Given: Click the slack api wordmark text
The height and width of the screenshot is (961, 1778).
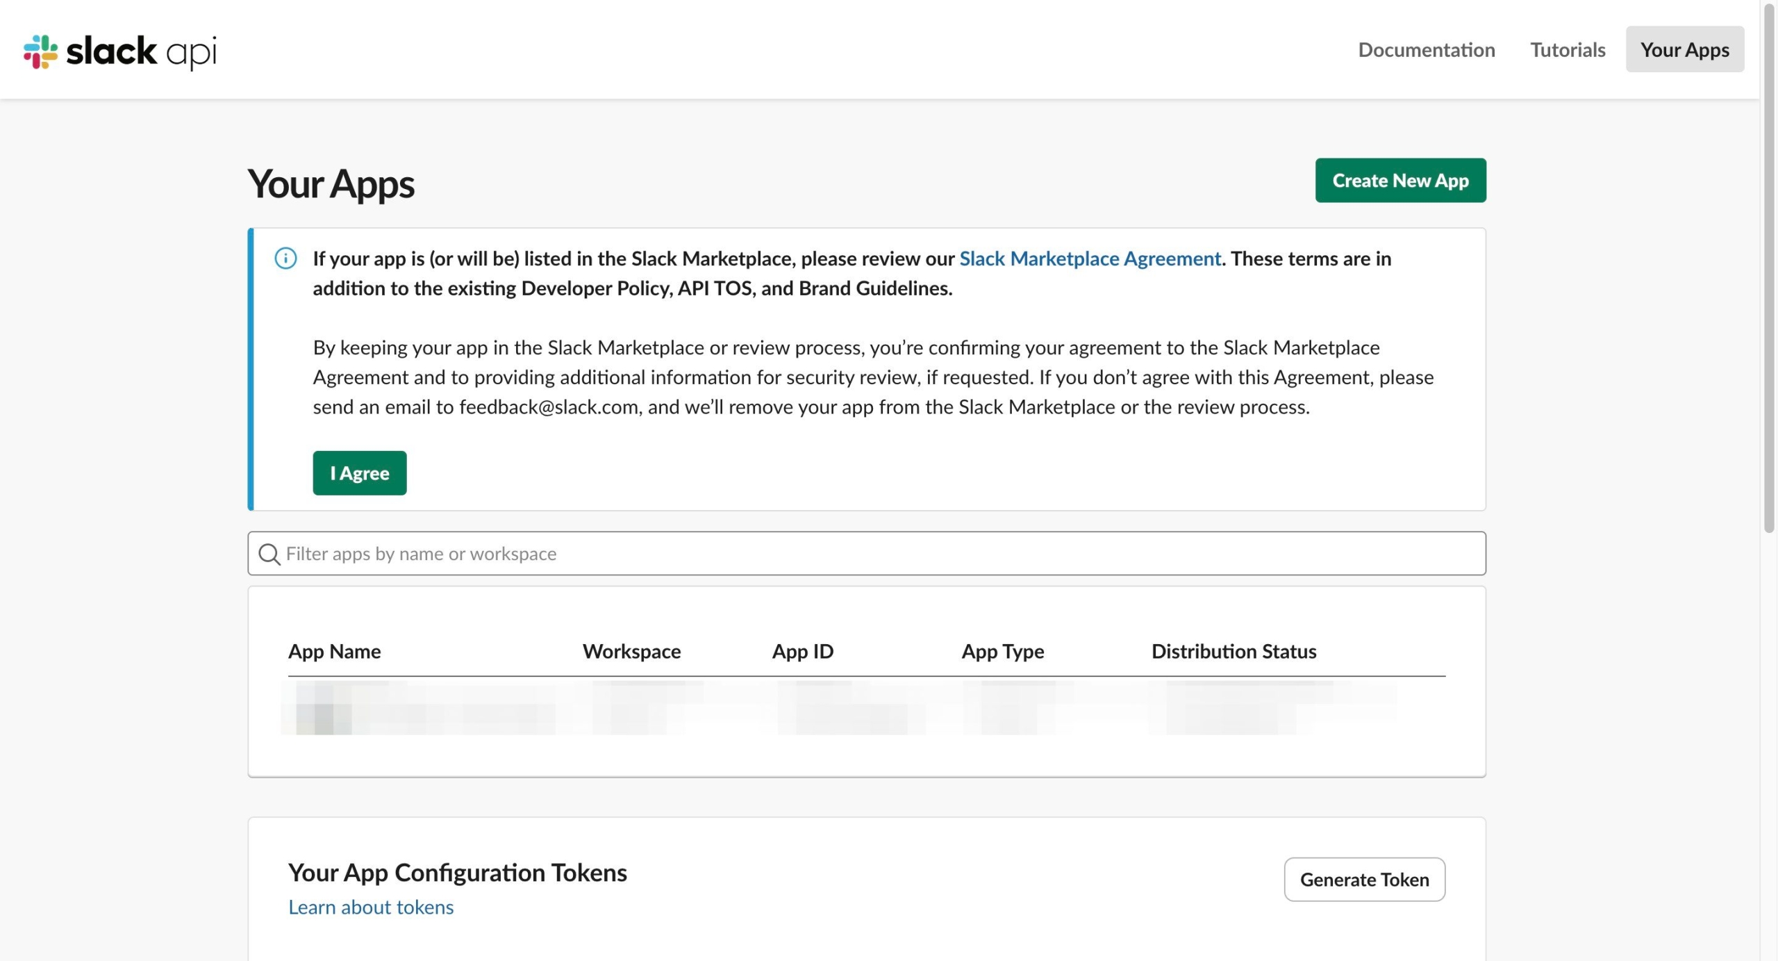Looking at the screenshot, I should click(142, 51).
